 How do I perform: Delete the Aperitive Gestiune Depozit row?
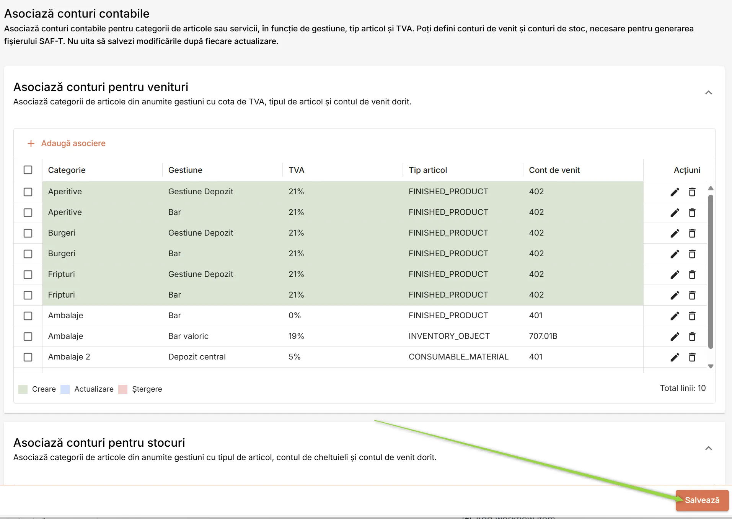click(692, 192)
